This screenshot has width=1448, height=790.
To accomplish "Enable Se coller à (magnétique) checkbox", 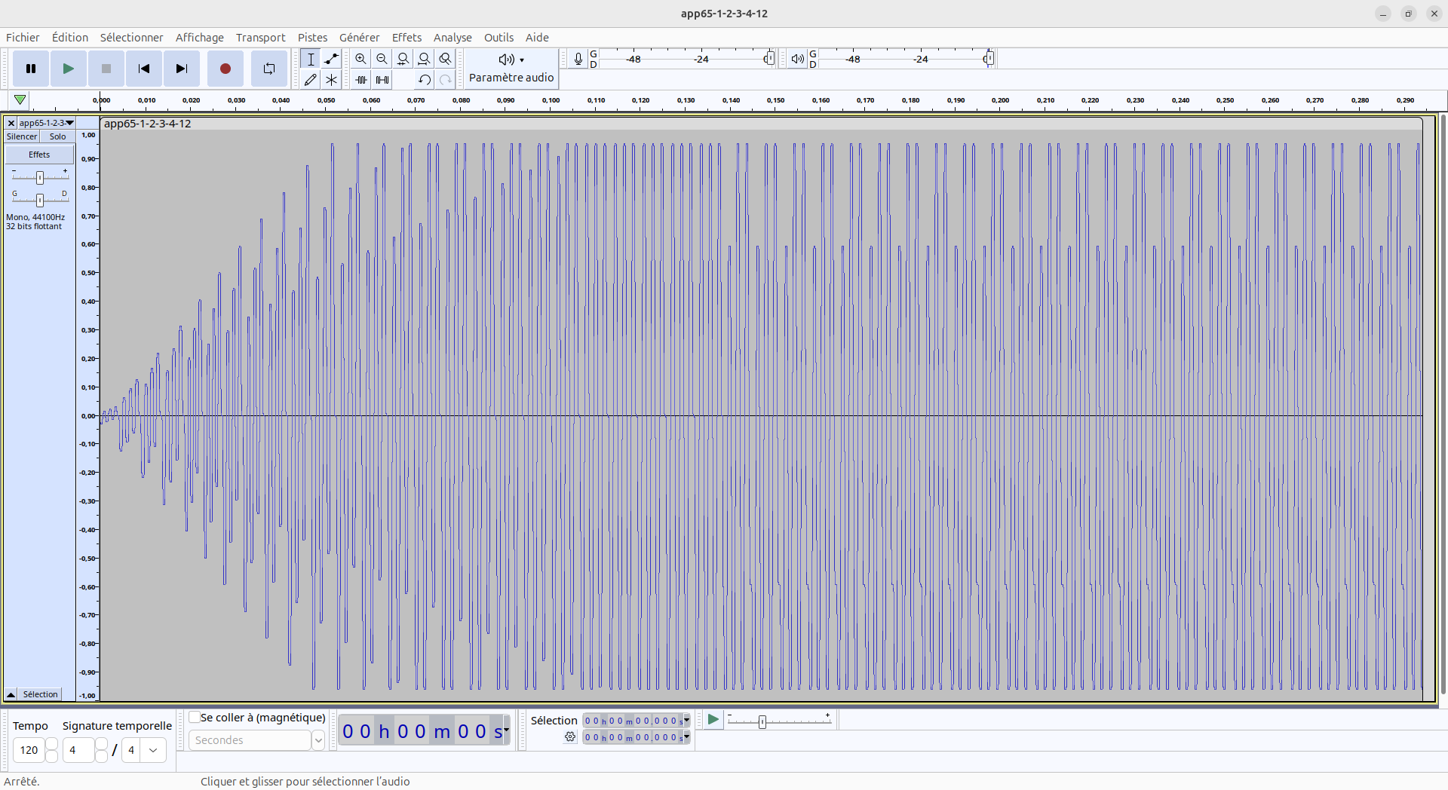I will pos(195,717).
